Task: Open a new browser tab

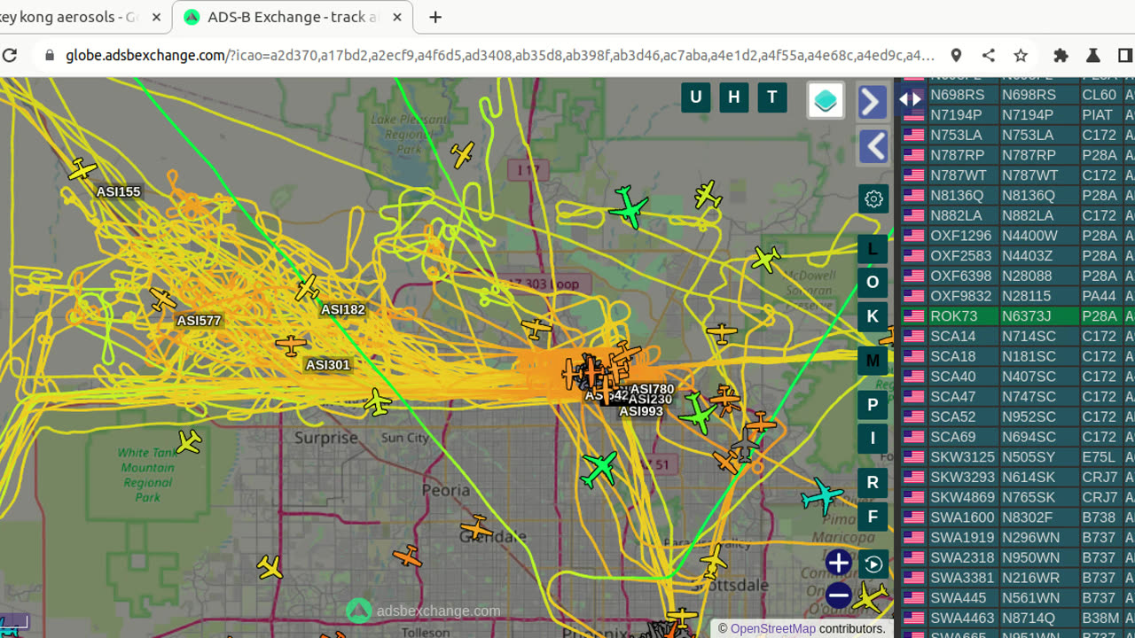Action: [x=435, y=17]
